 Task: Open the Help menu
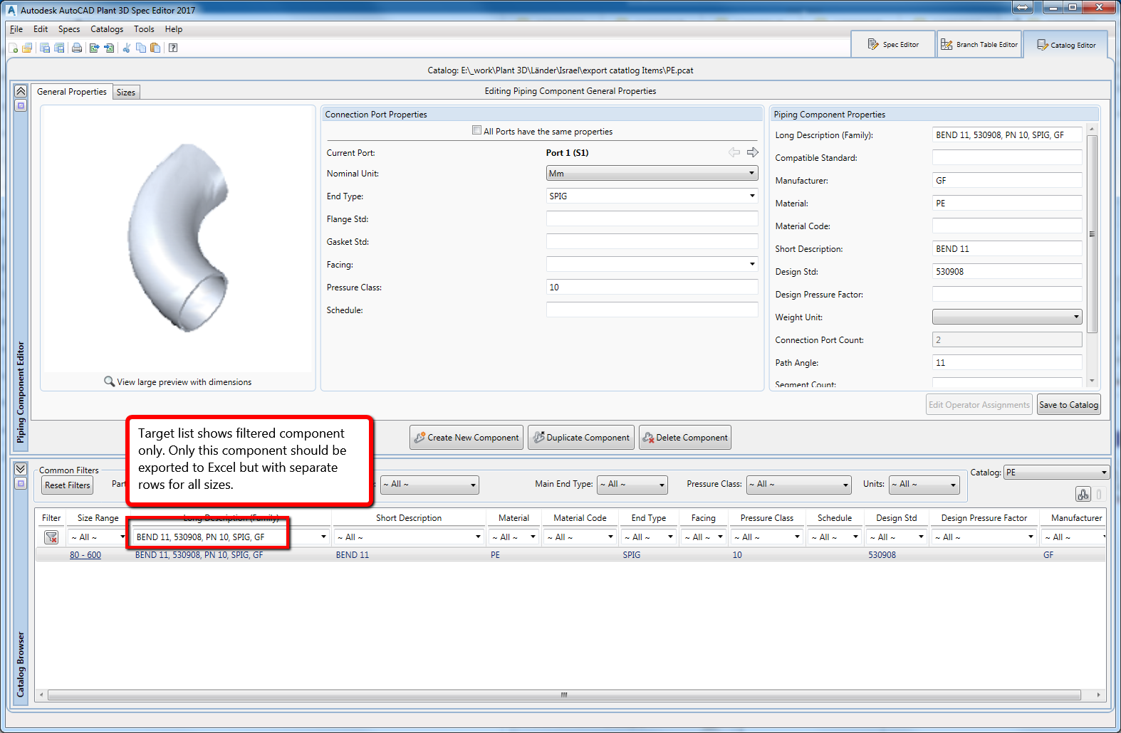coord(174,29)
